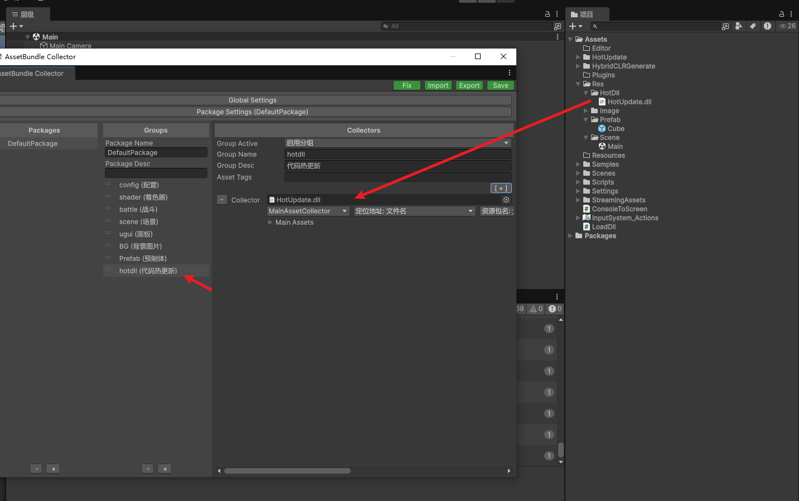
Task: Open the object picker for HotUpdate.dll collector
Action: tap(506, 199)
